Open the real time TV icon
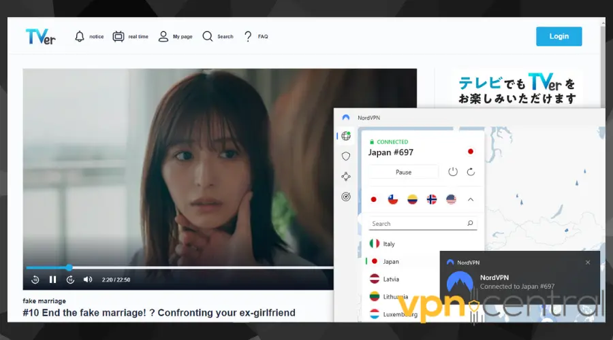The width and height of the screenshot is (613, 340). [x=119, y=36]
